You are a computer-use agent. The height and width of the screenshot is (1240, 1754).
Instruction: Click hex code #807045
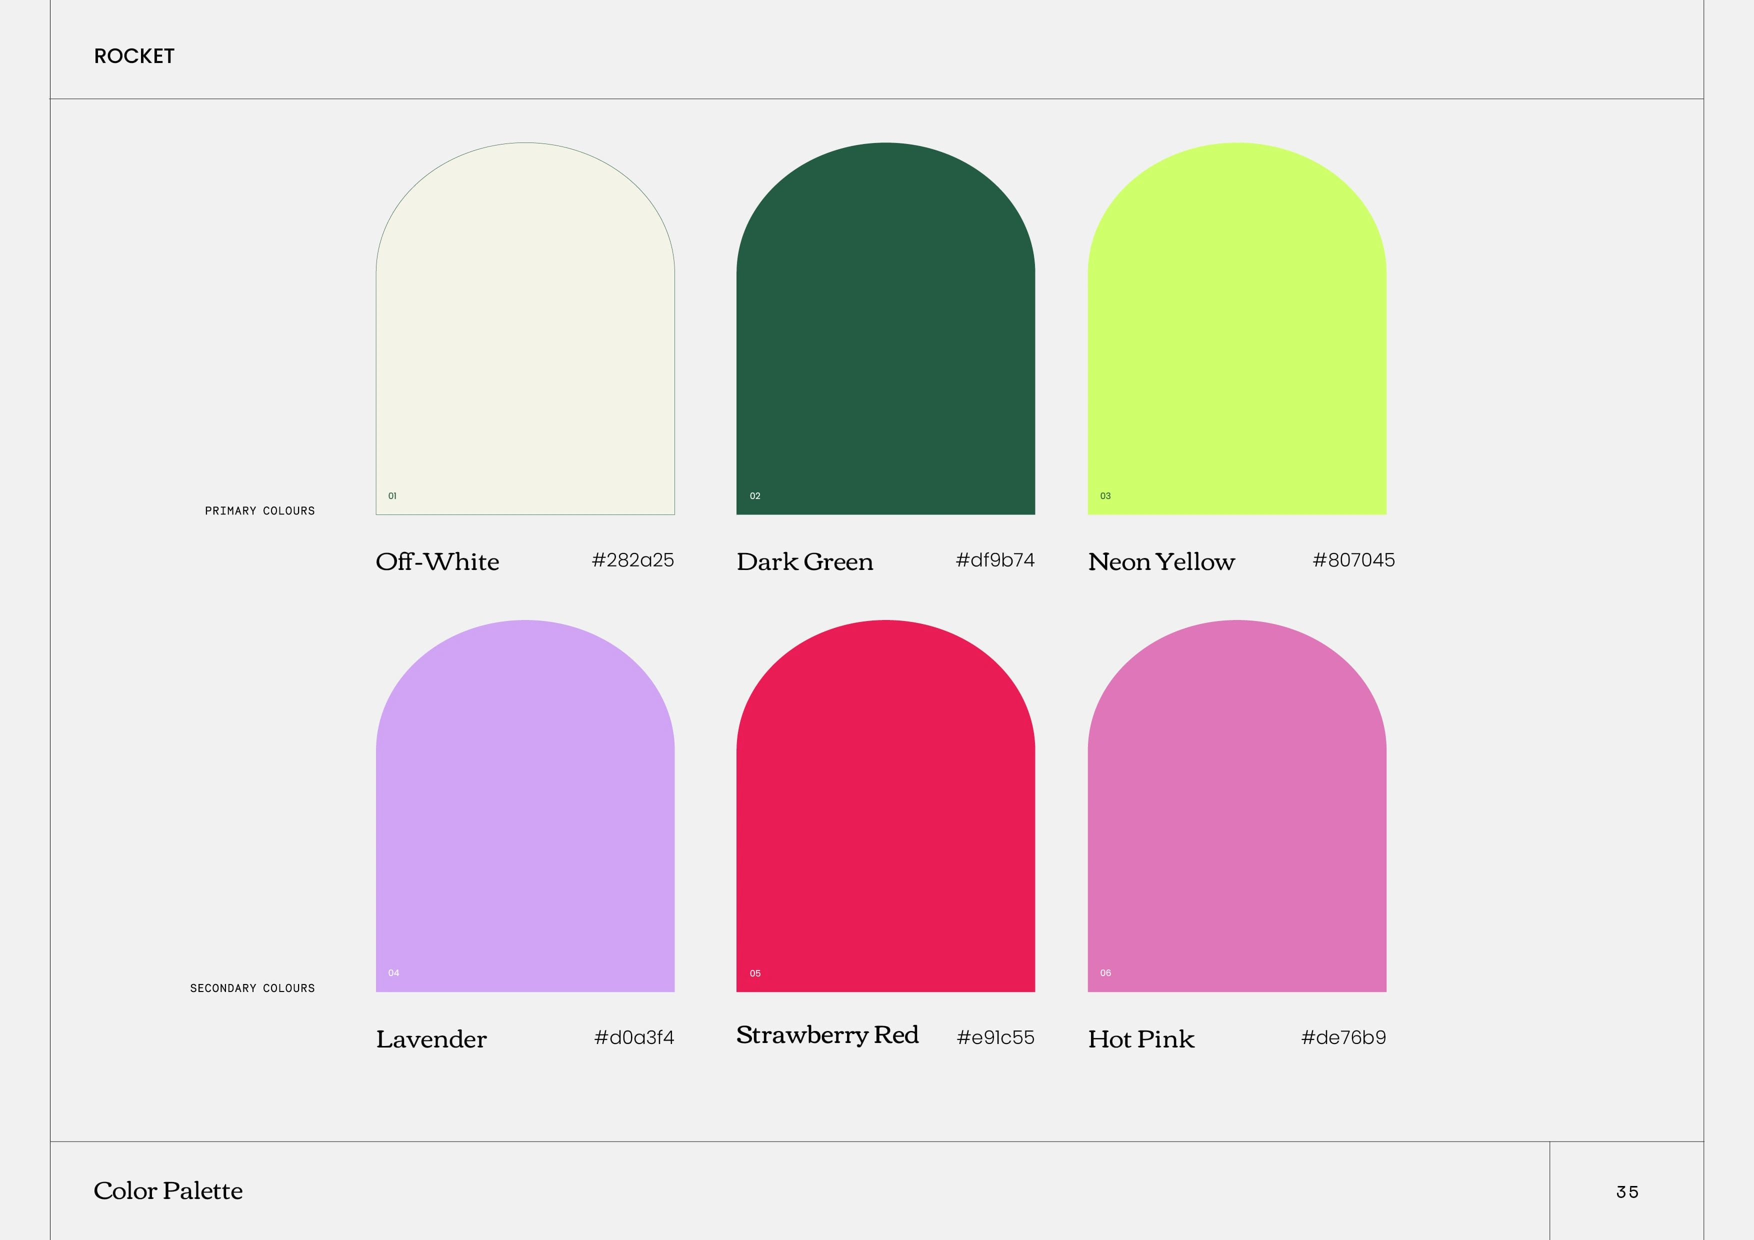(1353, 560)
